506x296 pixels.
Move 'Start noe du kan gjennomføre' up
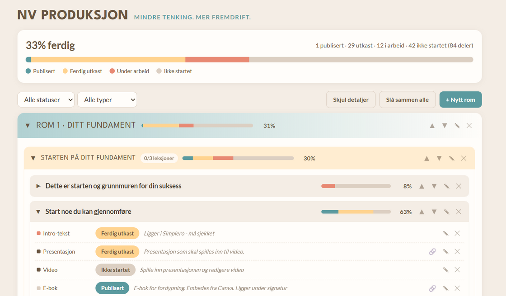tap(422, 212)
